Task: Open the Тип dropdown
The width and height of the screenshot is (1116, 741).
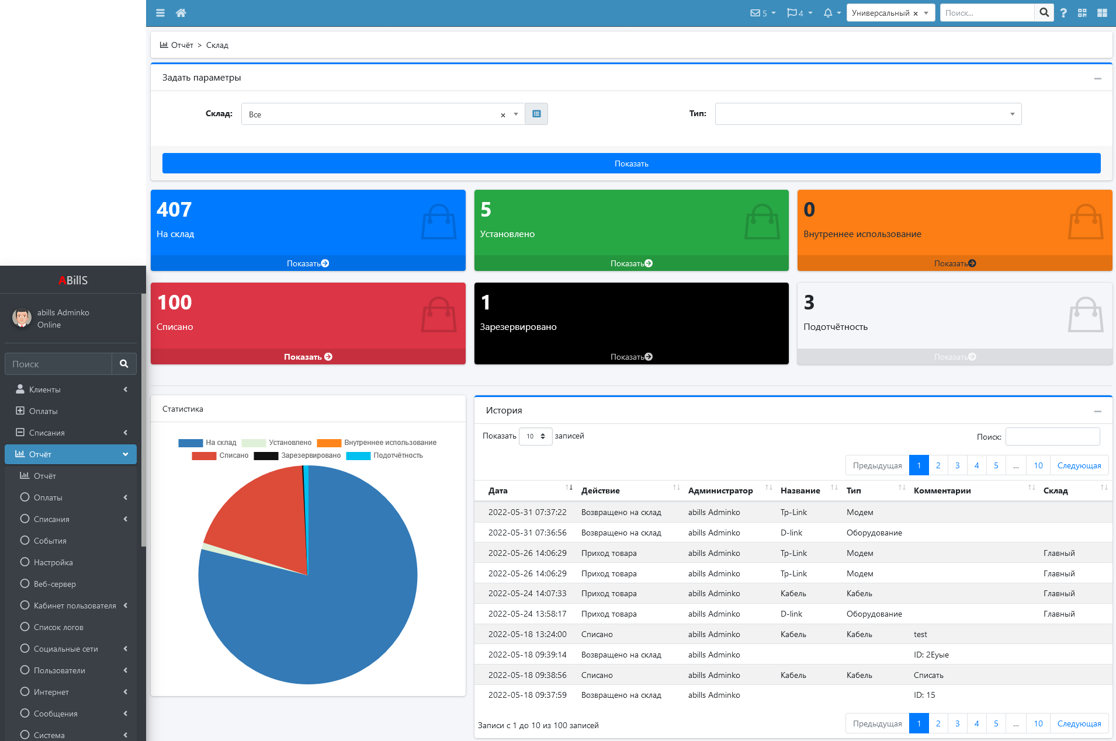Action: (868, 114)
